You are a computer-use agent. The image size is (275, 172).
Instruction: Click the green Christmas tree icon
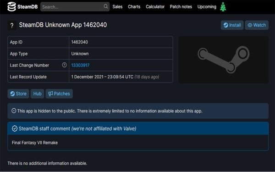click(223, 7)
